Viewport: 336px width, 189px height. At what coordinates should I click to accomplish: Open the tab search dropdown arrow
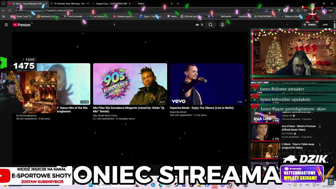3,4
